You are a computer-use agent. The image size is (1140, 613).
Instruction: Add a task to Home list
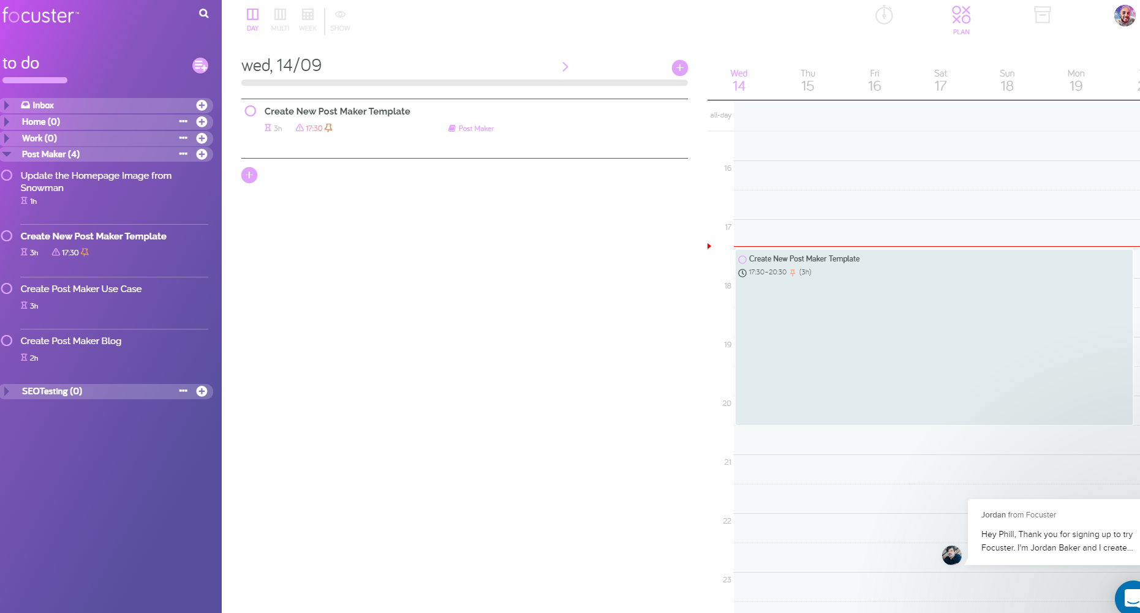[x=202, y=122]
